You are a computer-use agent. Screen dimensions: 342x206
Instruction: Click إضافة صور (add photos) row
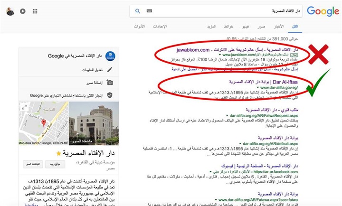(x=69, y=83)
